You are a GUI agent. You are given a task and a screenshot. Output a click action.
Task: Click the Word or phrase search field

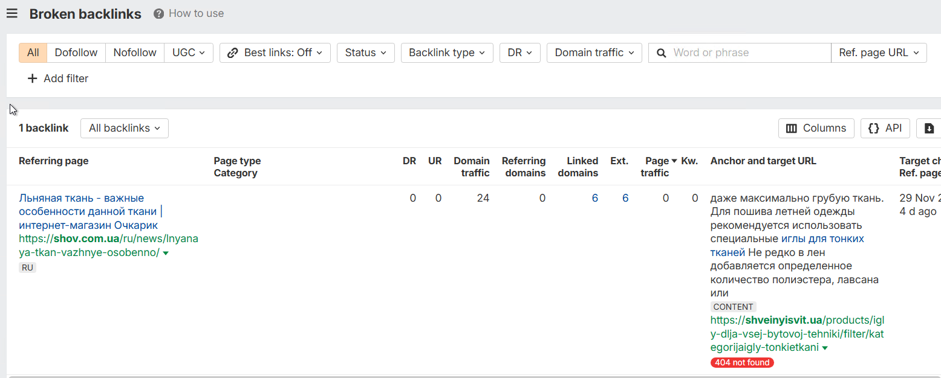point(749,53)
